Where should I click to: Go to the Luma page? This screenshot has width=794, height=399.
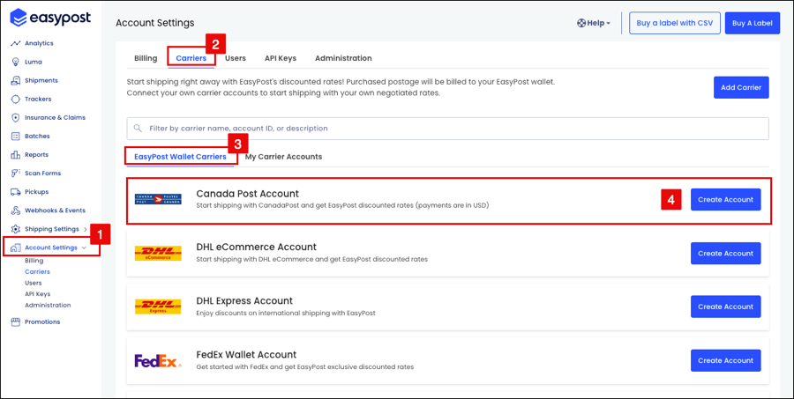pos(34,62)
